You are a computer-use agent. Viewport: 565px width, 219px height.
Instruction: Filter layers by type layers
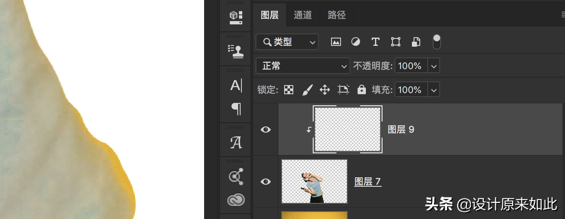pos(375,42)
